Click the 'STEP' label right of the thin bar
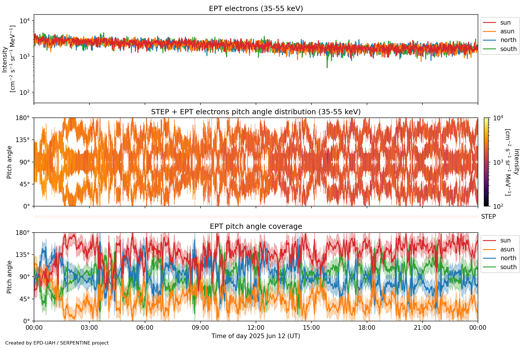 [x=488, y=217]
